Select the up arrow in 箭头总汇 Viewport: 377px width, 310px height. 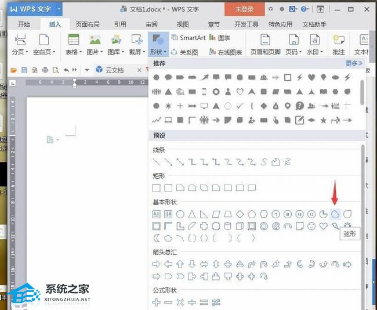coord(180,264)
